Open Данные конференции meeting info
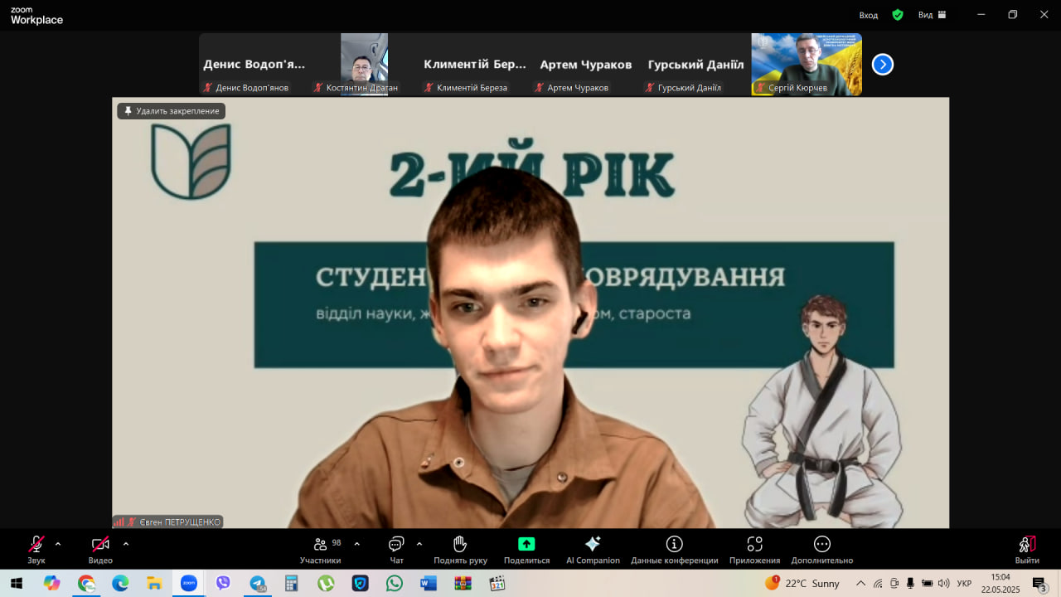 674,549
